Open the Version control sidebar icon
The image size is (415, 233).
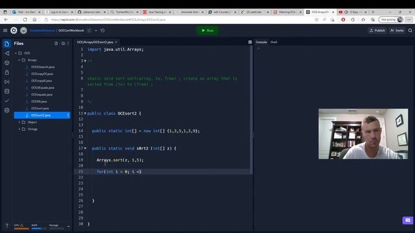(x=7, y=53)
